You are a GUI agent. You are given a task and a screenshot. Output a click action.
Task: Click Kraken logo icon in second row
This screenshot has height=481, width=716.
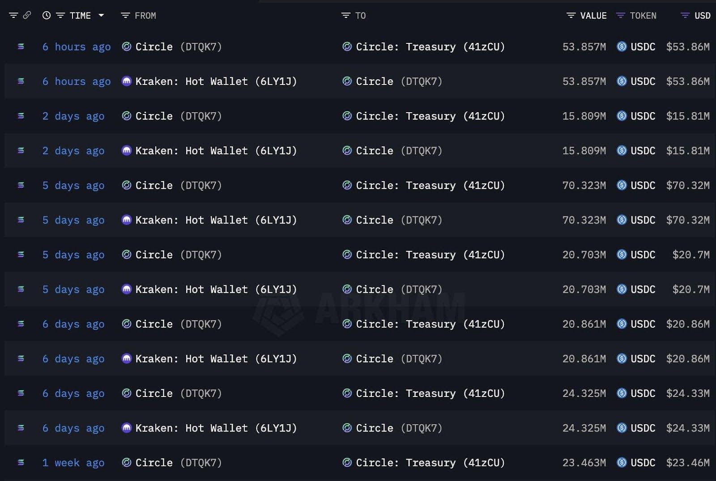pyautogui.click(x=127, y=81)
